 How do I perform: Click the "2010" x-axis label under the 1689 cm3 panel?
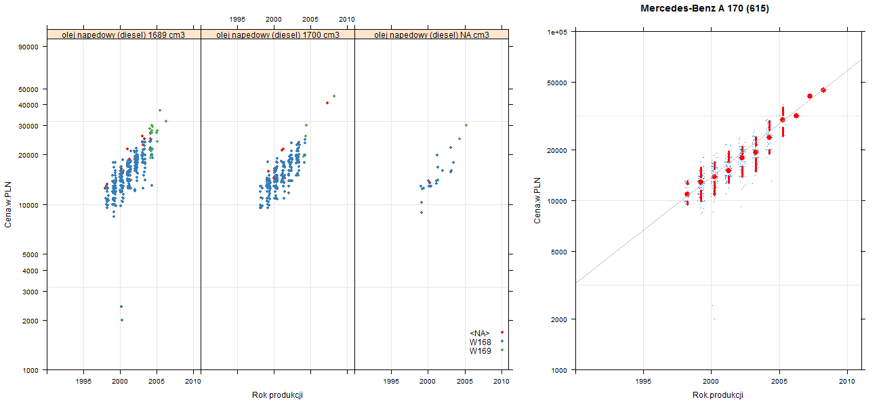point(193,382)
